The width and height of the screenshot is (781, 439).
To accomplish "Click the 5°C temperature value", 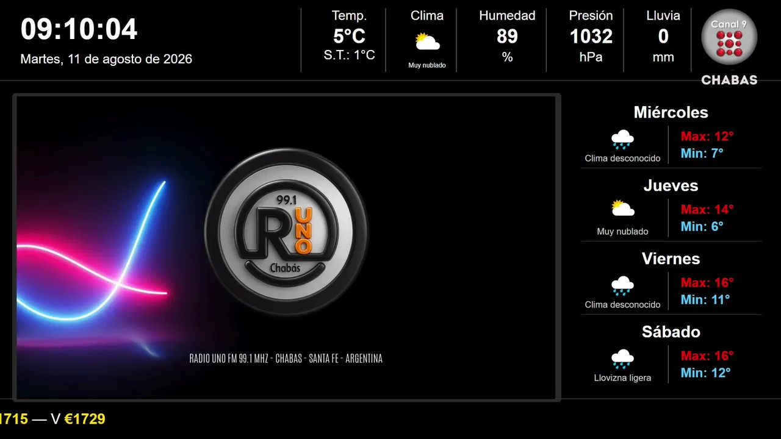I will coord(349,37).
